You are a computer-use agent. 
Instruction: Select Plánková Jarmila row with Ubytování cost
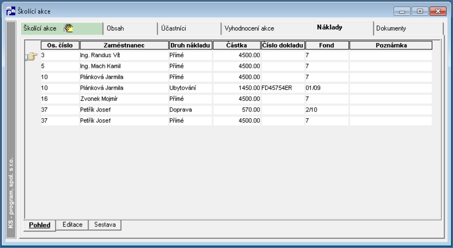(236, 88)
